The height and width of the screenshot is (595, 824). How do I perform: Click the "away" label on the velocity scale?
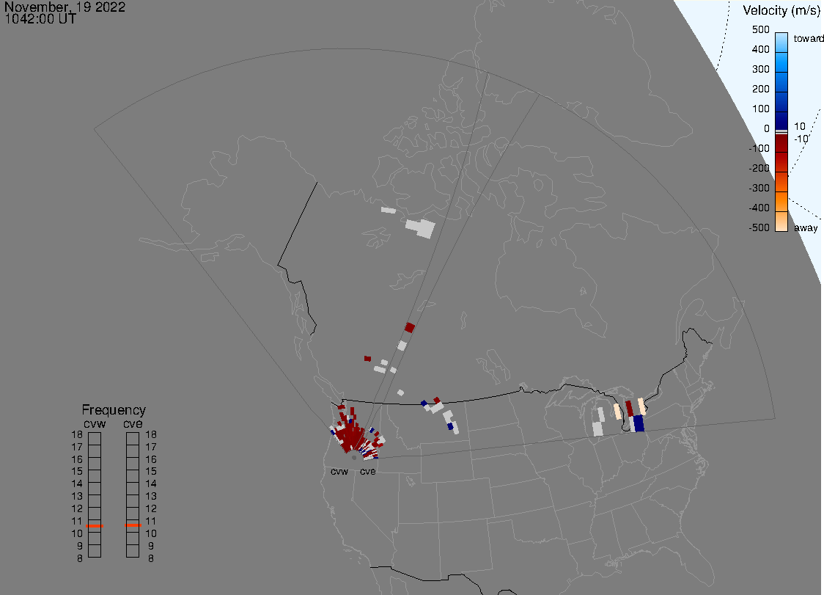coord(806,227)
